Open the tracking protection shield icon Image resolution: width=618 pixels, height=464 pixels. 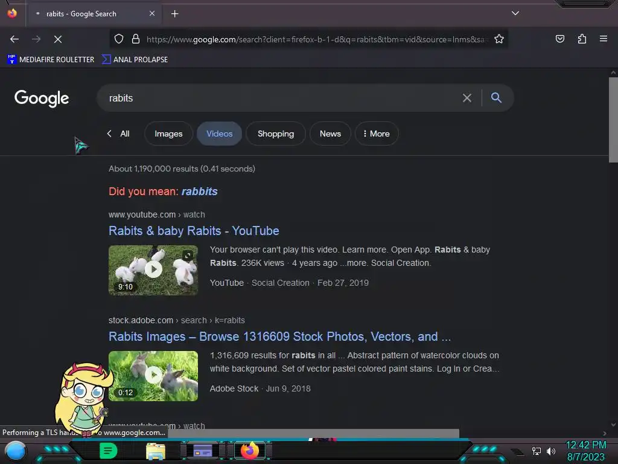tap(119, 39)
